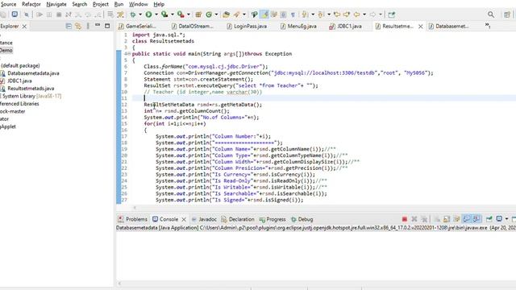Close the Package Explorer view tab
This screenshot has width=516, height=290.
click(24, 27)
